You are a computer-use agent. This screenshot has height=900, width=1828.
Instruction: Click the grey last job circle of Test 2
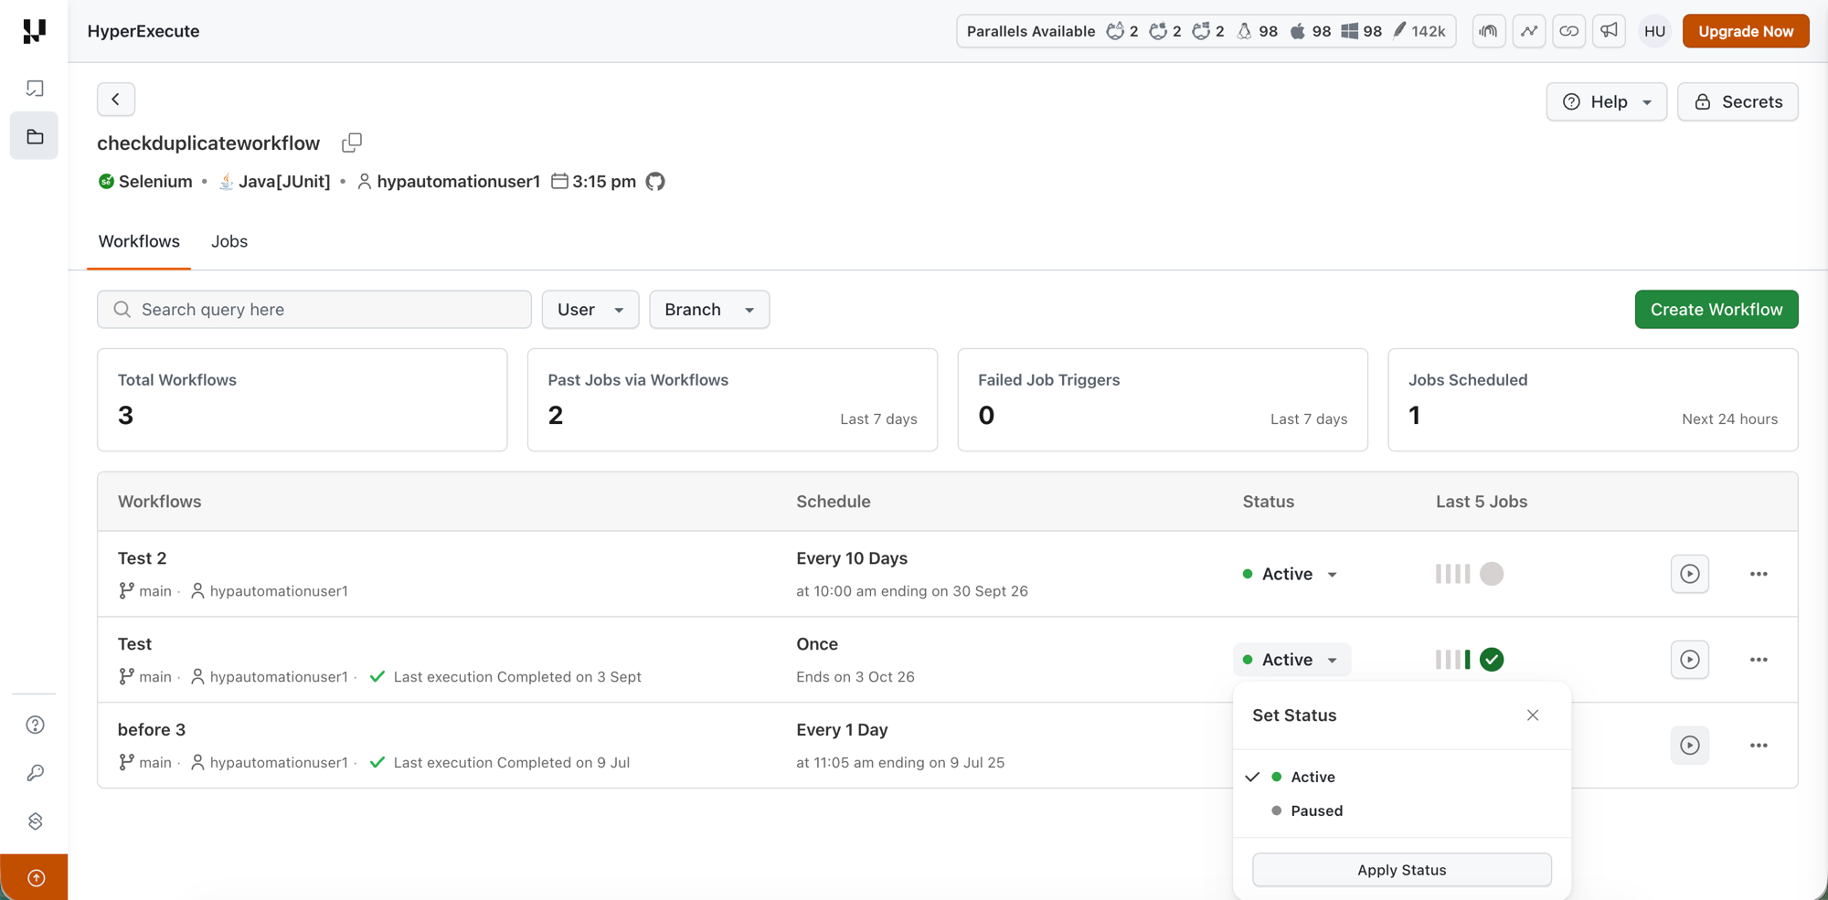pyautogui.click(x=1492, y=574)
